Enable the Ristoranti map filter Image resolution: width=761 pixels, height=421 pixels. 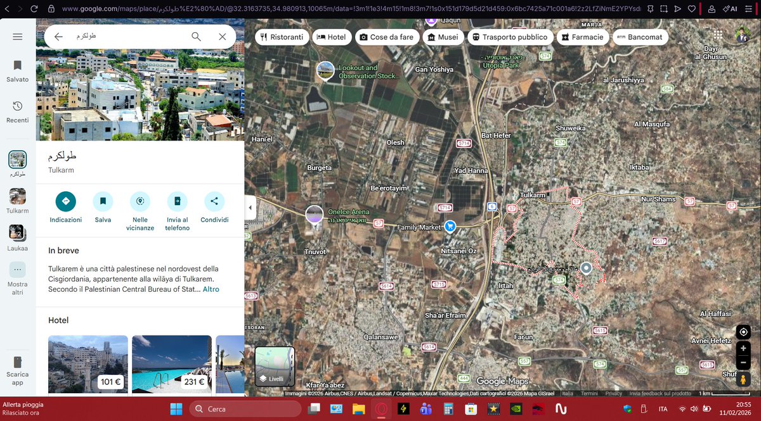coord(282,37)
